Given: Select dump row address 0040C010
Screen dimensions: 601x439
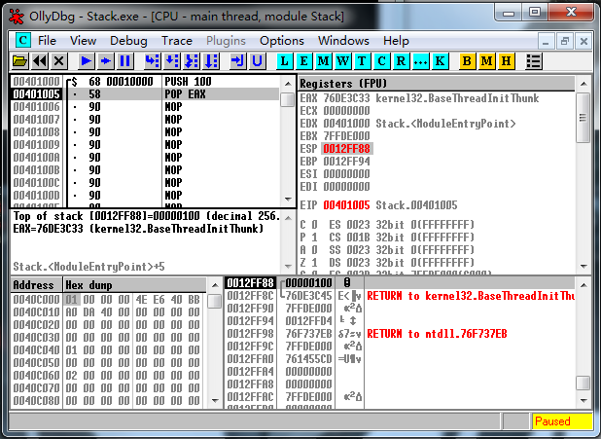Looking at the screenshot, I should point(36,312).
